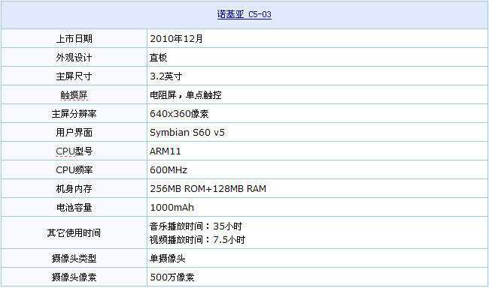Click 音乐播放时间：35小时 line
Screen dimensions: 489x288
pyautogui.click(x=196, y=226)
